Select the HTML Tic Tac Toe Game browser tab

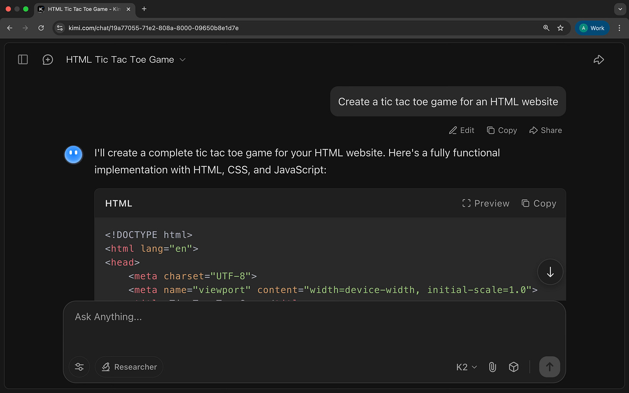(84, 9)
